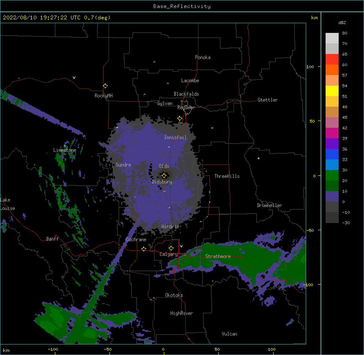The height and width of the screenshot is (355, 364).
Task: Click the Didsbury city label
Action: (x=162, y=182)
